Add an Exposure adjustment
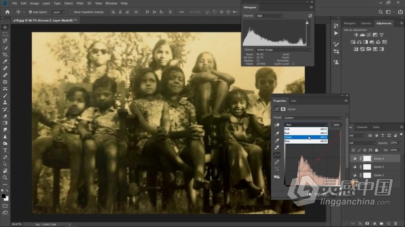 [375, 35]
